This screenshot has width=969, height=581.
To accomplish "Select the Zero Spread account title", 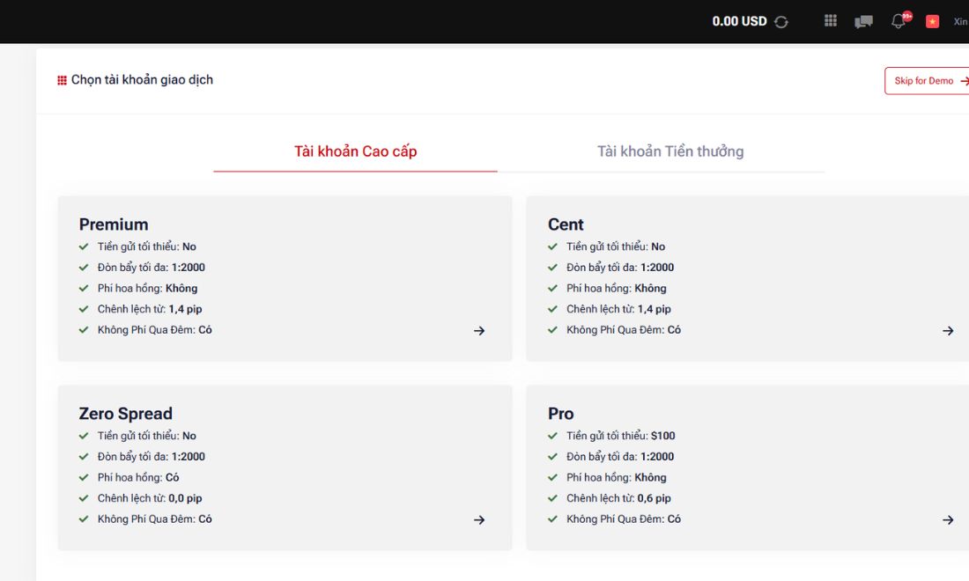I will [125, 413].
